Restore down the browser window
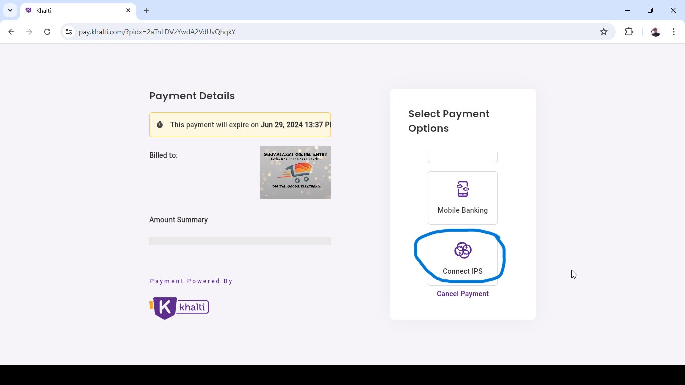Viewport: 685px width, 385px height. pos(650,10)
